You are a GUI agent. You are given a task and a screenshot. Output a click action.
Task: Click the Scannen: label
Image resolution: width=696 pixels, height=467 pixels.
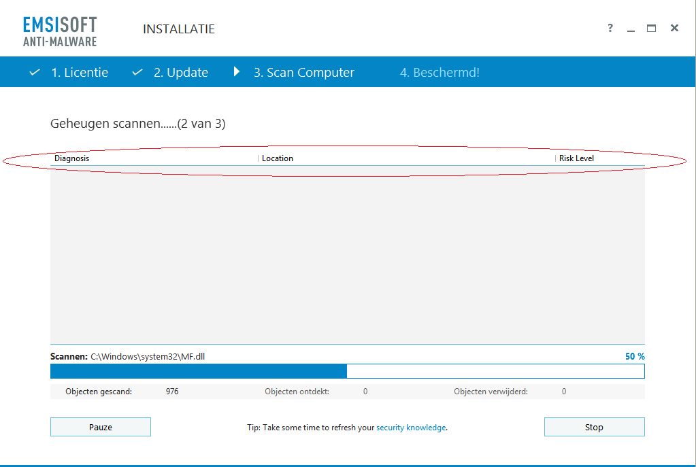(69, 356)
